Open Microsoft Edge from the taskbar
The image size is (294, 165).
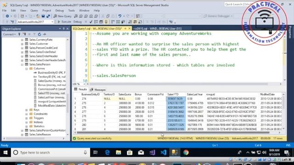click(x=107, y=153)
